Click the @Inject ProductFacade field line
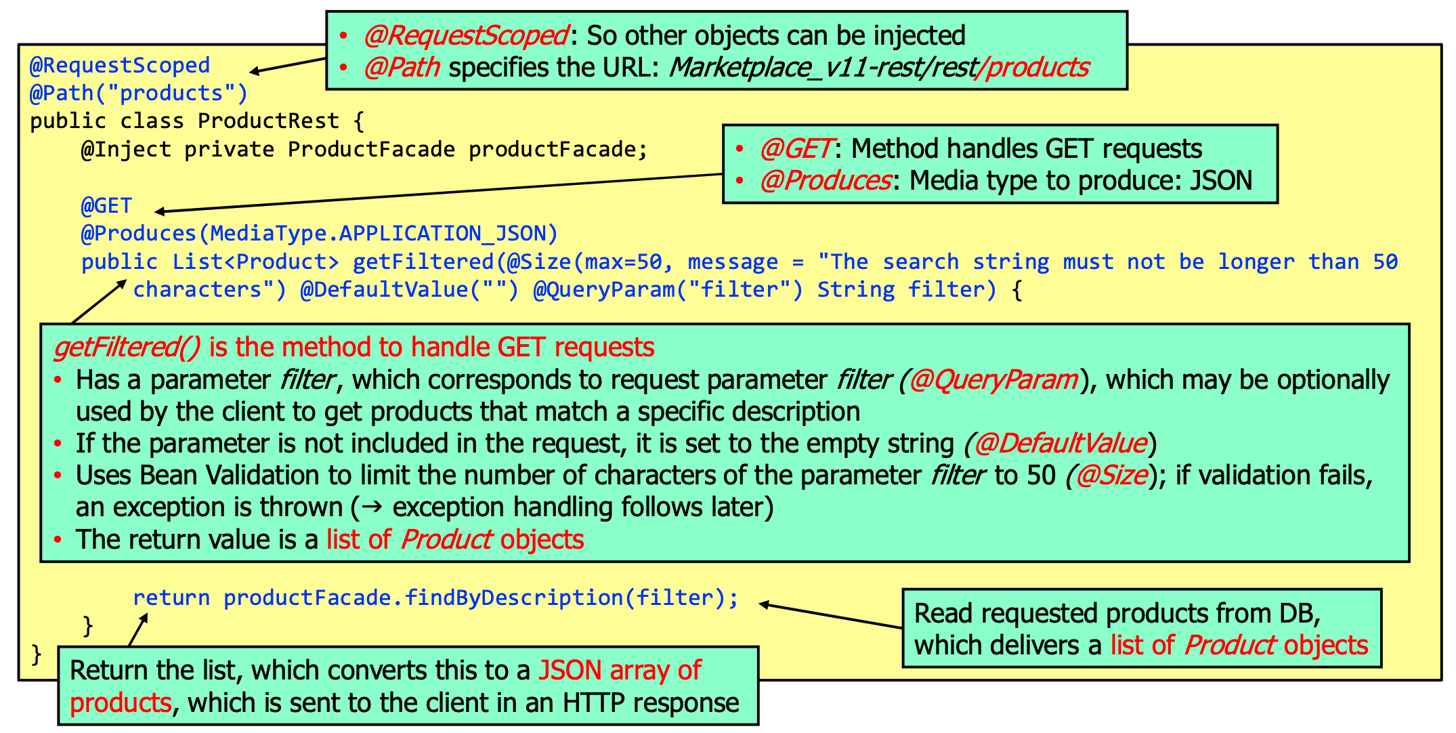 364,149
